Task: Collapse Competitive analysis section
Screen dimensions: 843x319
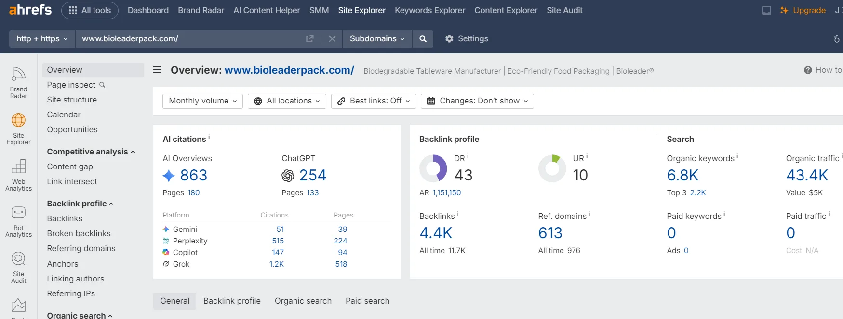Action: point(91,152)
